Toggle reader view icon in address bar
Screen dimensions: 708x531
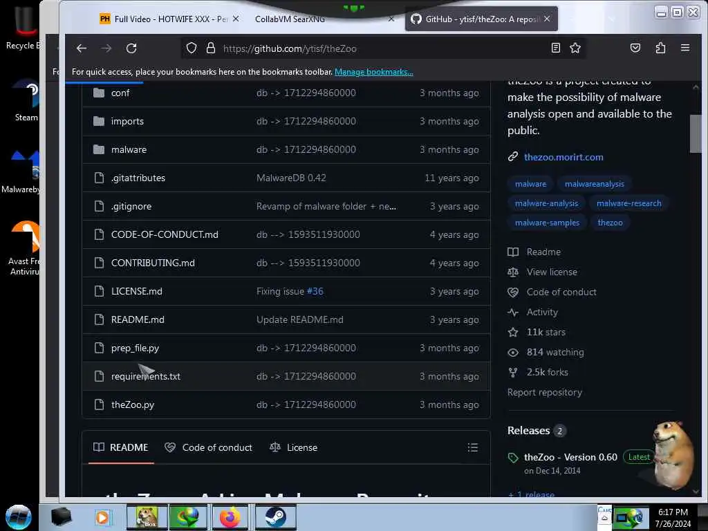556,48
